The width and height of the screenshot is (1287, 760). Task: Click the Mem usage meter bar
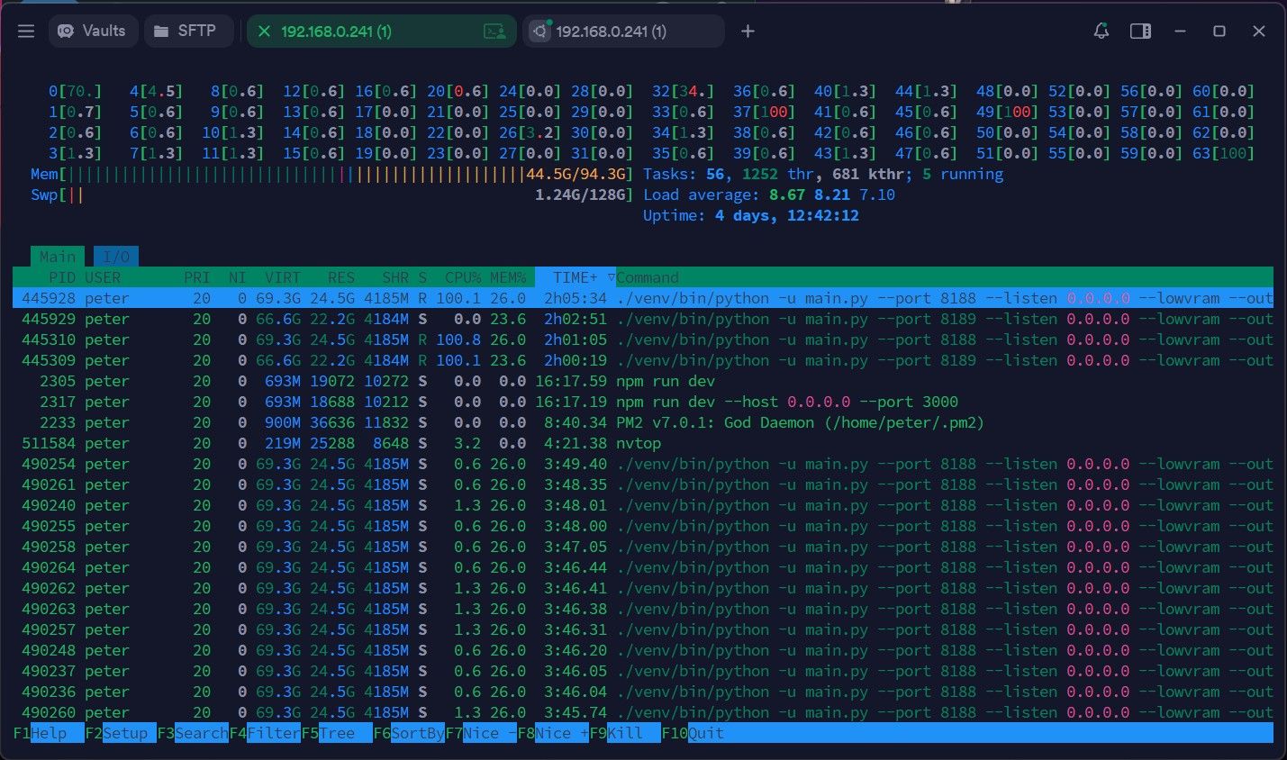click(x=331, y=174)
